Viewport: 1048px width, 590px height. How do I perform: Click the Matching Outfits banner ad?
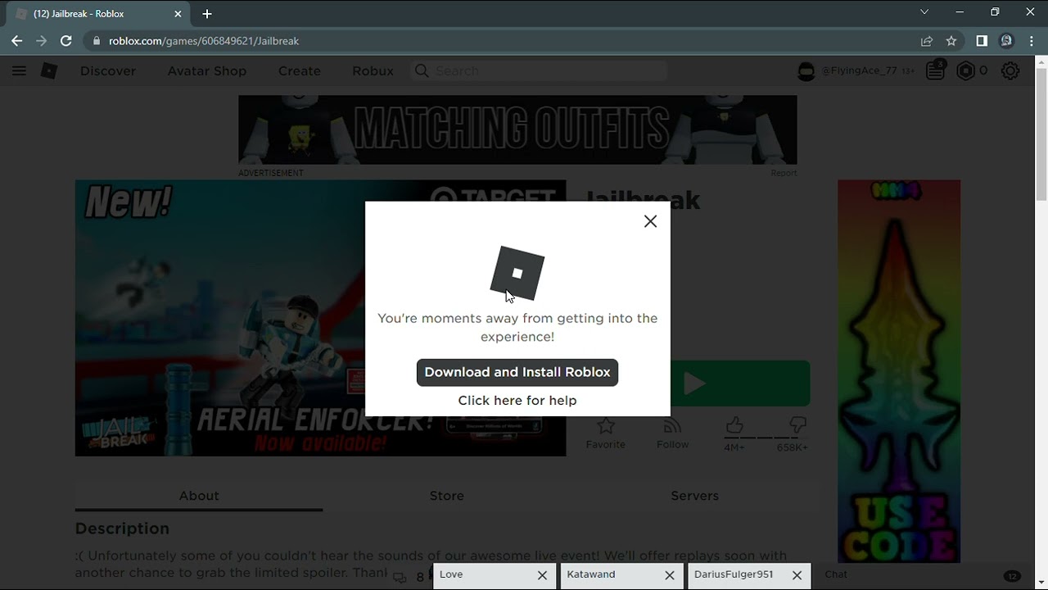tap(517, 129)
